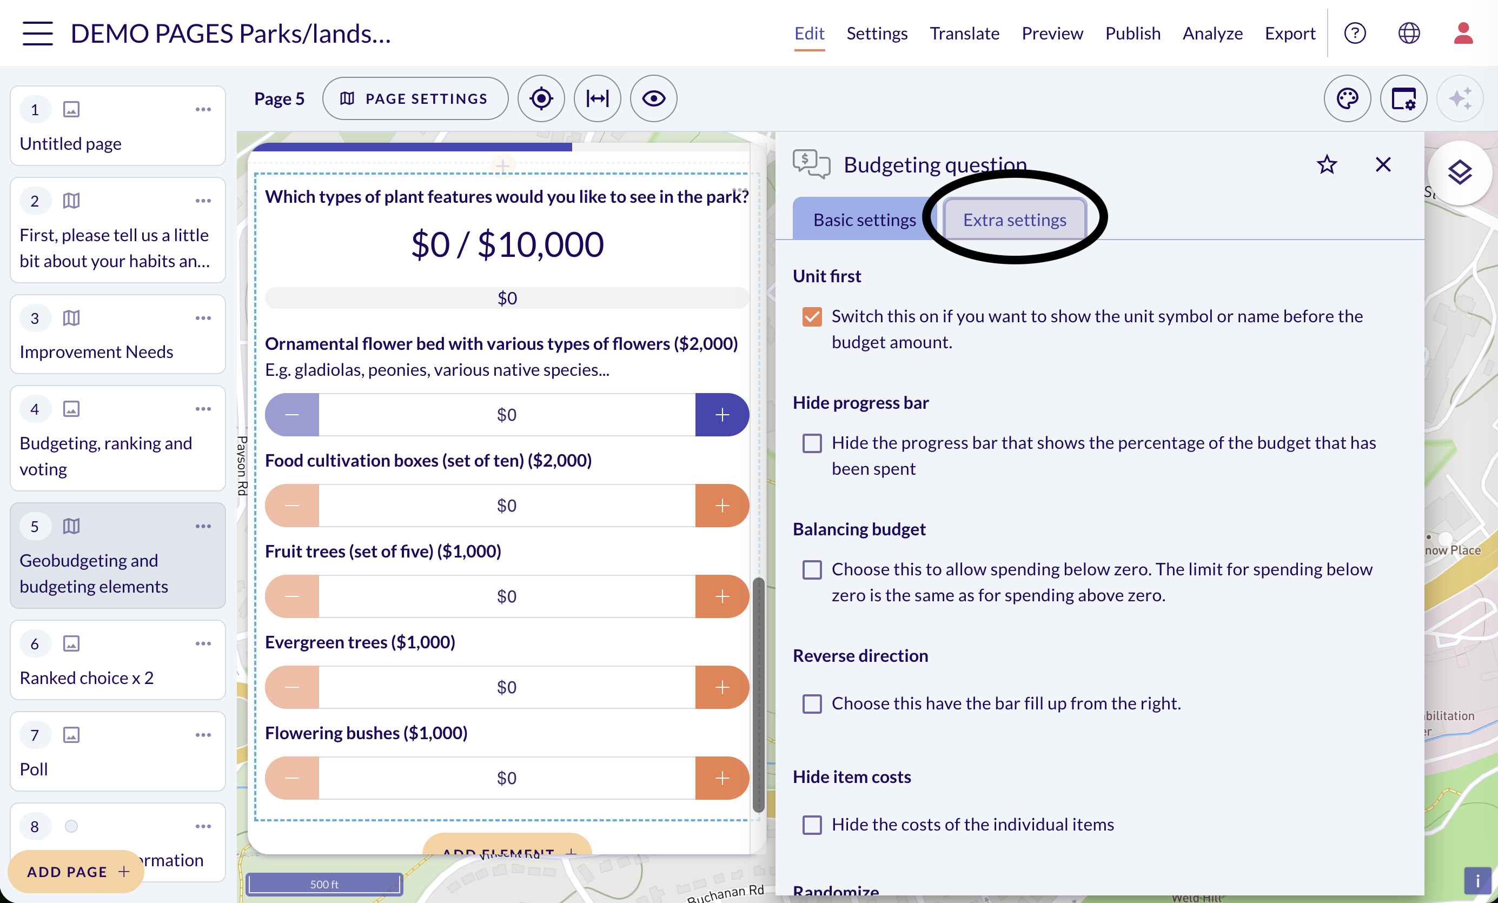Decrease Ornamental flower bed amount with minus
The image size is (1498, 903).
(x=293, y=414)
